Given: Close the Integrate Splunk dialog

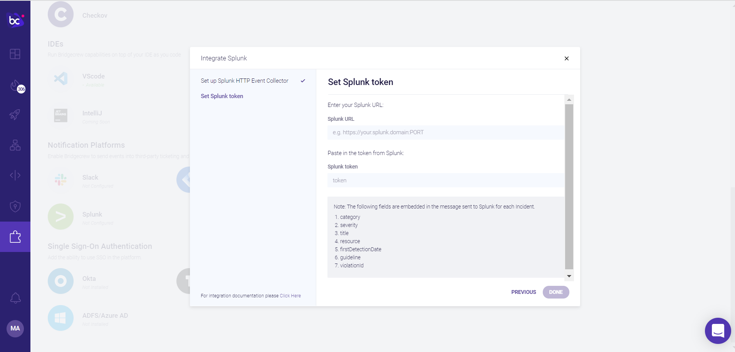Looking at the screenshot, I should tap(566, 58).
